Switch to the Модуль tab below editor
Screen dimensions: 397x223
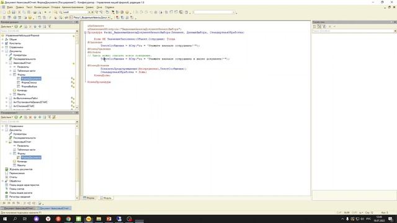tap(105, 198)
